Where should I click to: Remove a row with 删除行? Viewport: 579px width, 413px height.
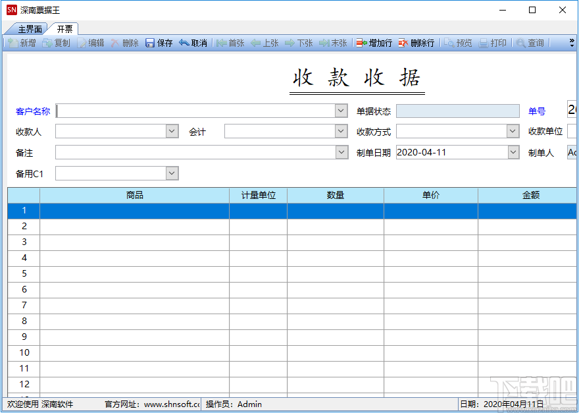[x=416, y=43]
